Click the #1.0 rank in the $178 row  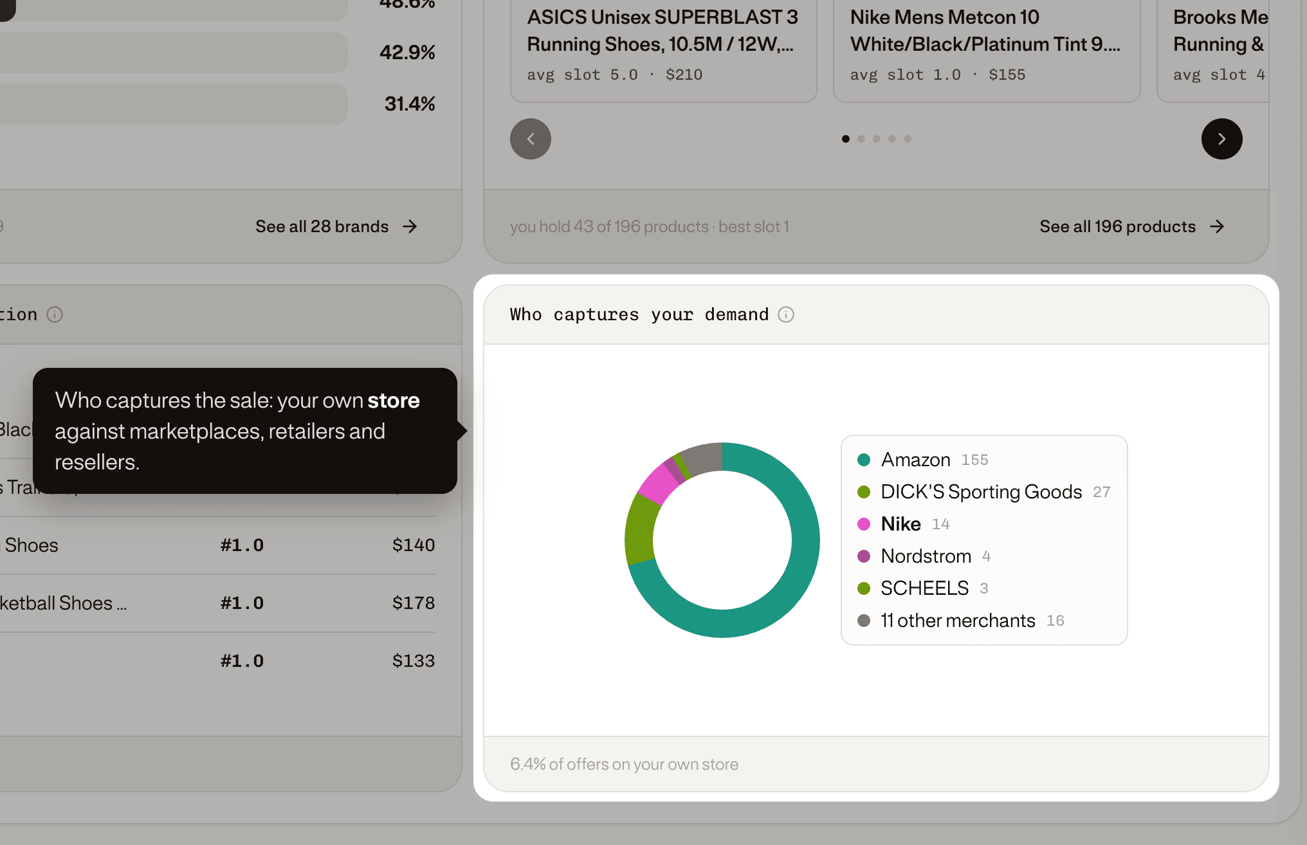point(242,603)
